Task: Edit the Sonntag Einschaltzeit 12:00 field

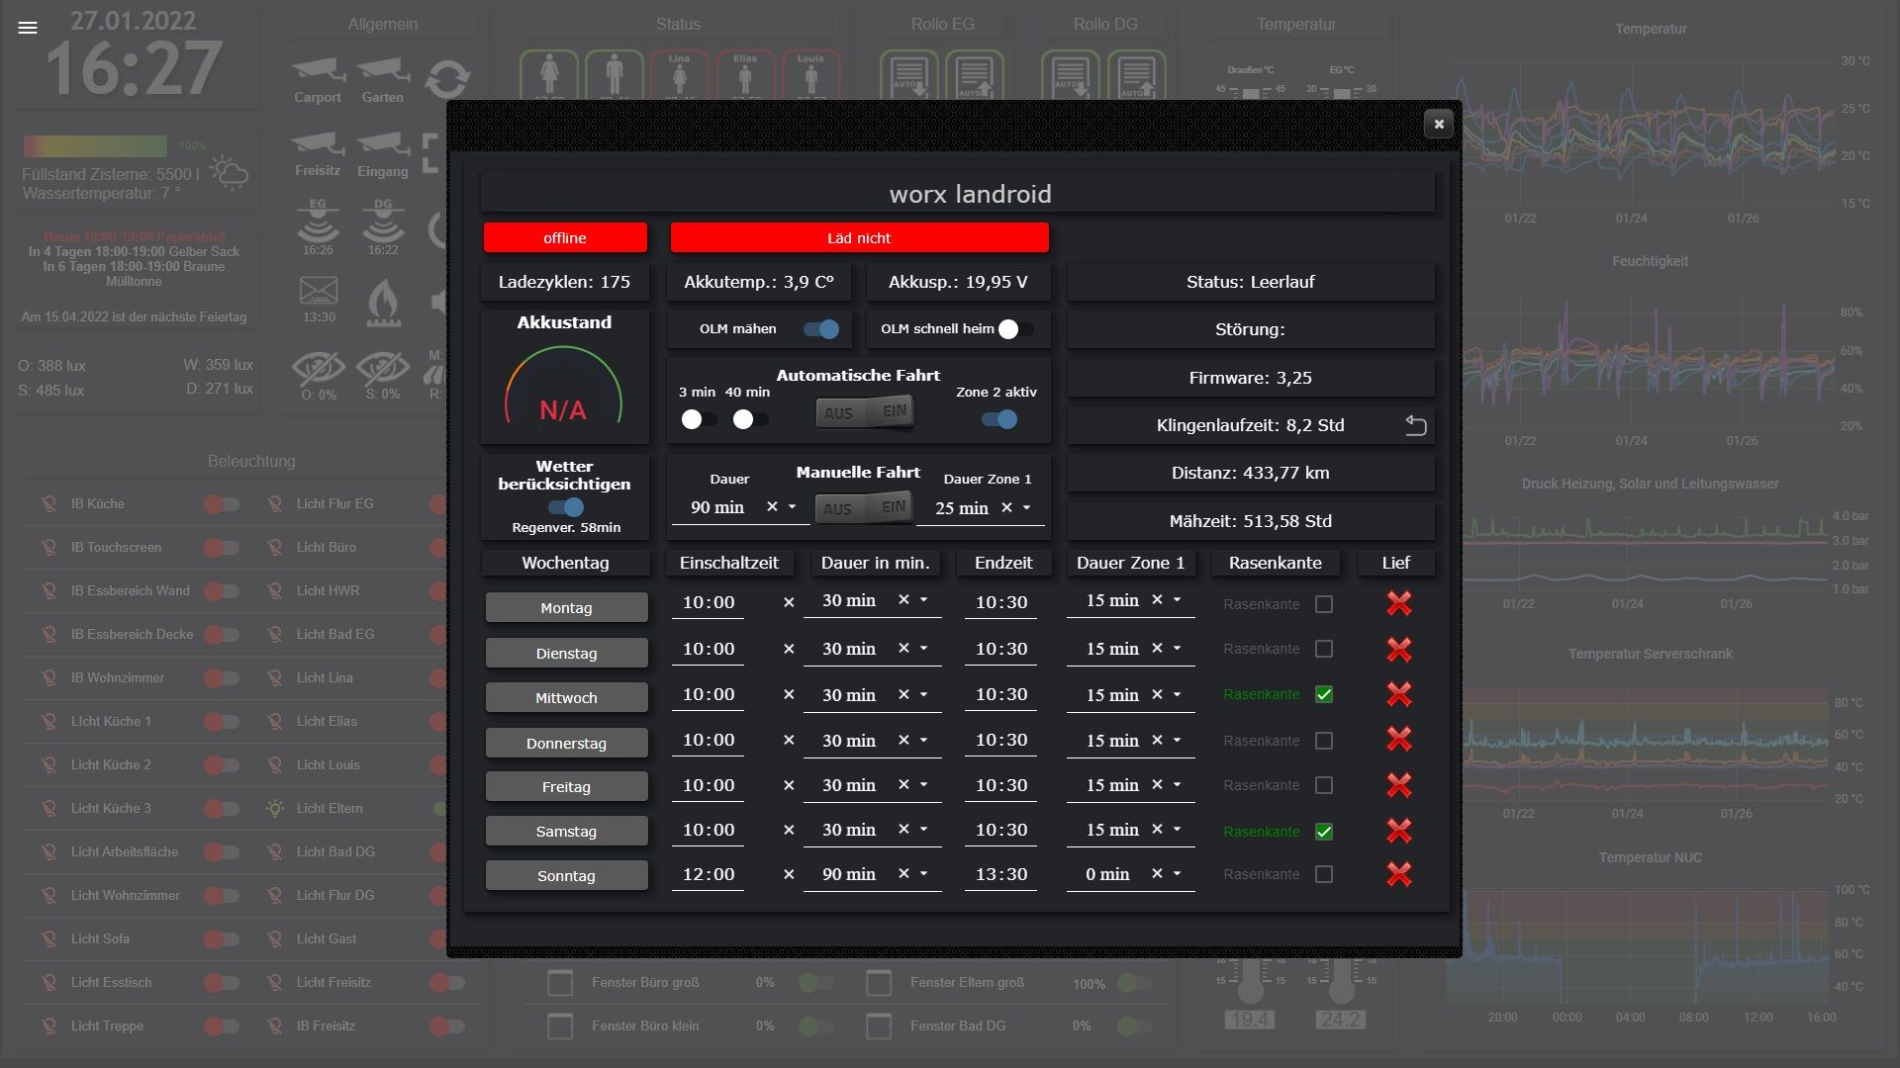Action: click(709, 874)
